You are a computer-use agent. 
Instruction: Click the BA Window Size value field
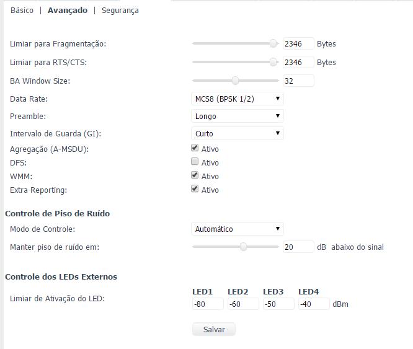click(298, 81)
